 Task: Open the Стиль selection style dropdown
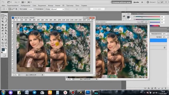coord(57,9)
